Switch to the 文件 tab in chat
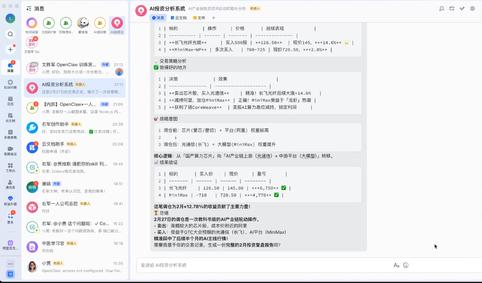Image resolution: width=482 pixels, height=283 pixels. [199, 18]
